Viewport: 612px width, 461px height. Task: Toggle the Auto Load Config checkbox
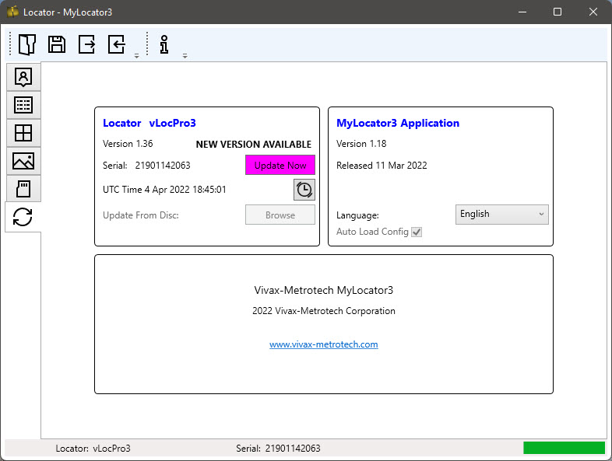(x=417, y=232)
